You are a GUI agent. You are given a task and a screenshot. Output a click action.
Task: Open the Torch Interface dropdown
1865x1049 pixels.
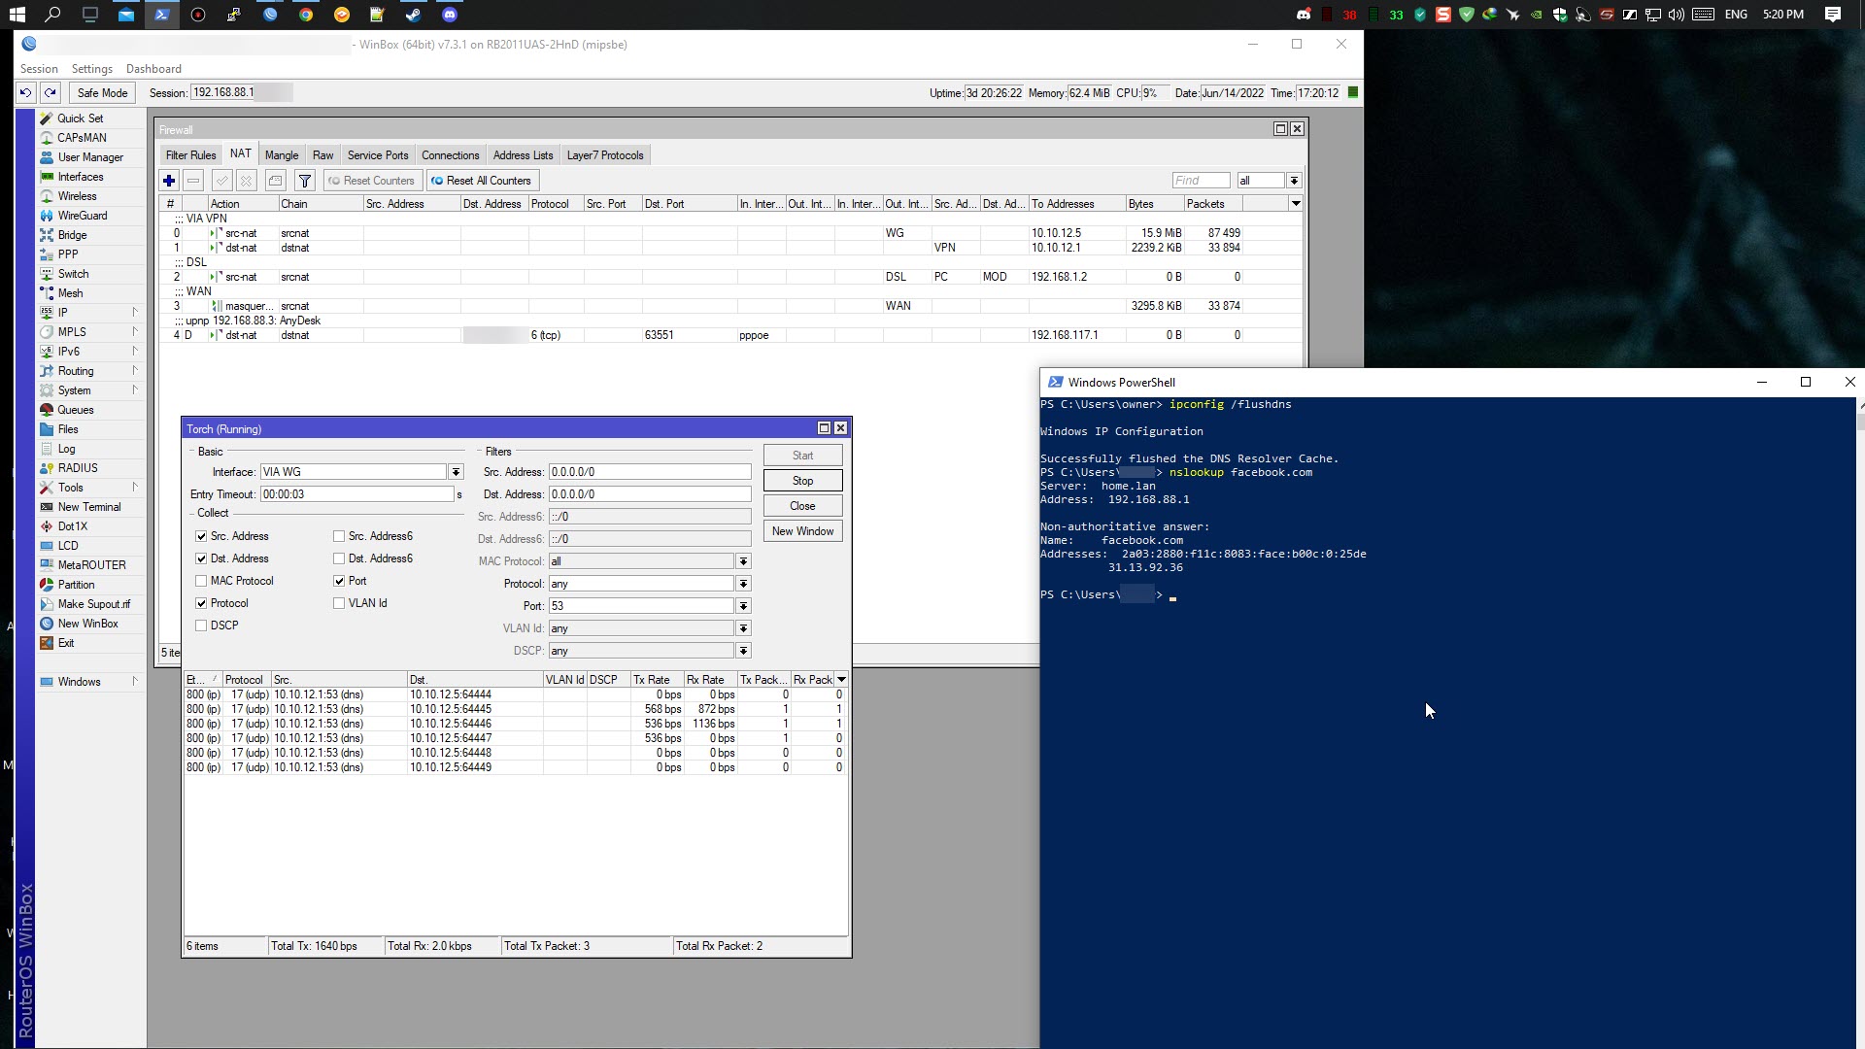pyautogui.click(x=456, y=472)
